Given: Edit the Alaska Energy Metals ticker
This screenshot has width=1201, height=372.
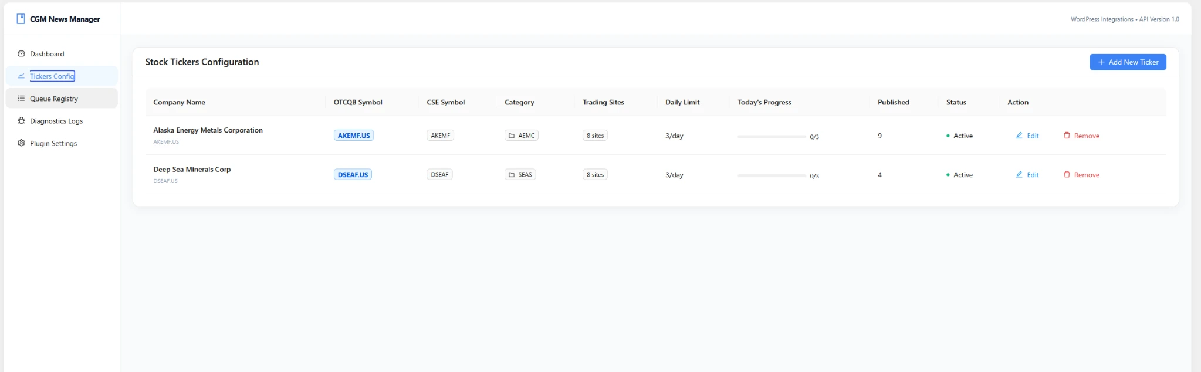Looking at the screenshot, I should pos(1027,136).
